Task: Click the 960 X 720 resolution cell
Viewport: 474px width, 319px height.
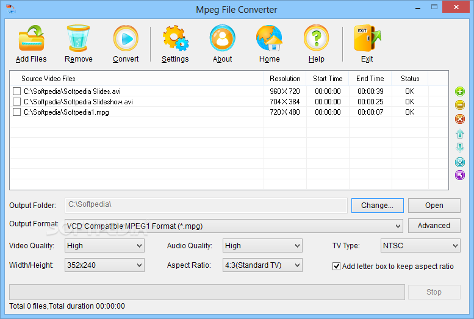Action: click(285, 91)
